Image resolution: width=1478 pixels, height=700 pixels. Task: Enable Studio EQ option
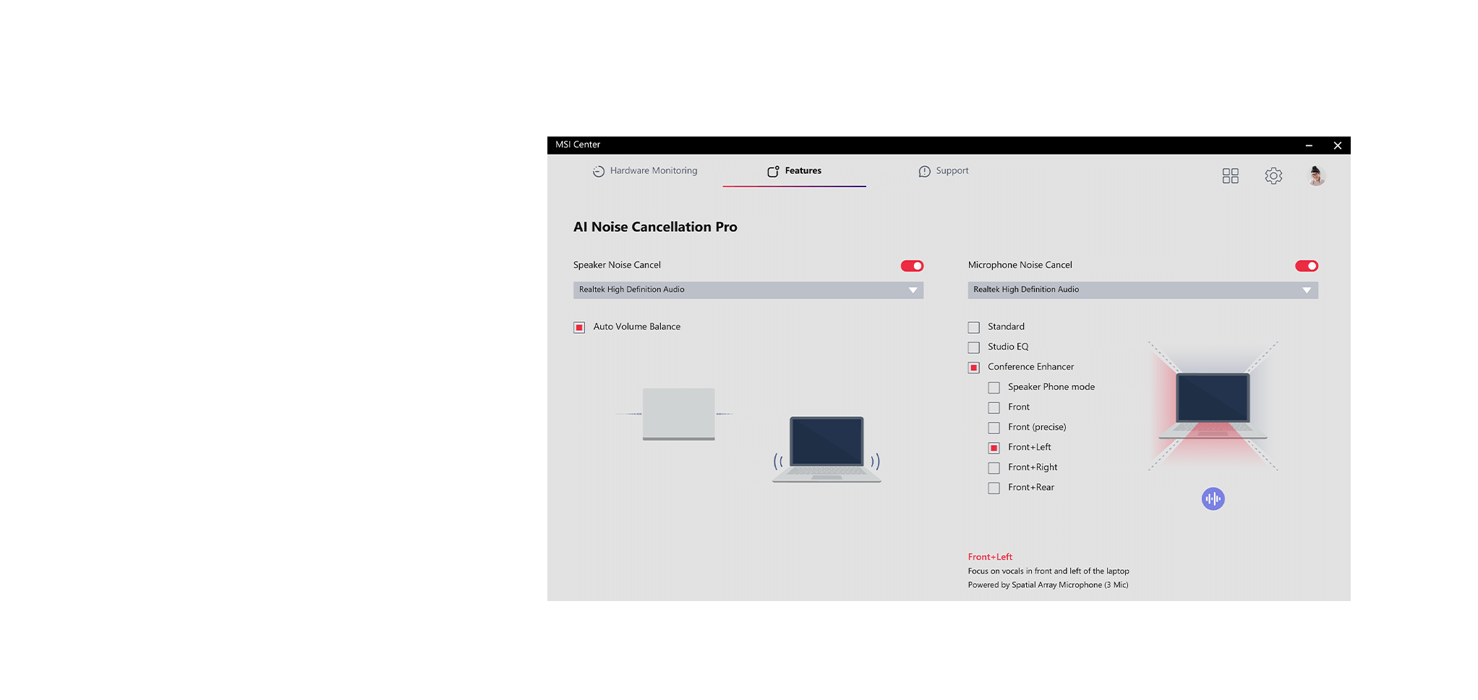[974, 347]
